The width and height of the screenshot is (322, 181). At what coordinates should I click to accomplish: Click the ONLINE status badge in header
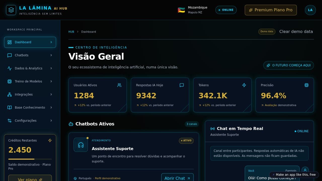click(x=226, y=10)
